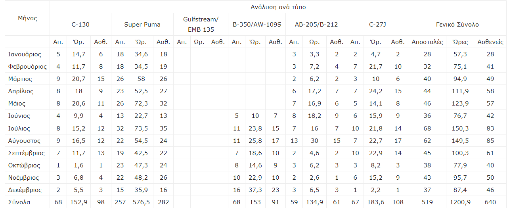Click the B-350/AW-109S header cell
Screen dimensions: 509x217
(x=257, y=25)
